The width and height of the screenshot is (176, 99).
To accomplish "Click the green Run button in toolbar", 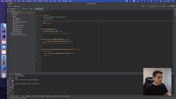I will pos(159,6).
